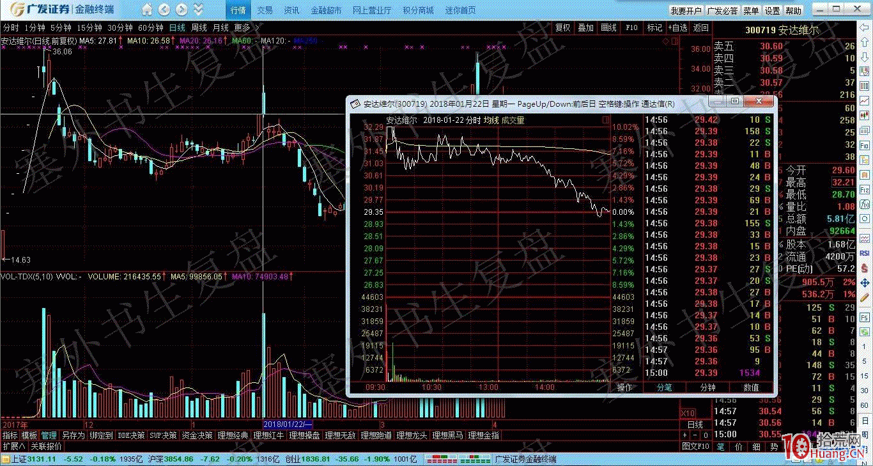Image resolution: width=873 pixels, height=466 pixels.
Task: Open the 积分商城 tab
Action: point(418,10)
